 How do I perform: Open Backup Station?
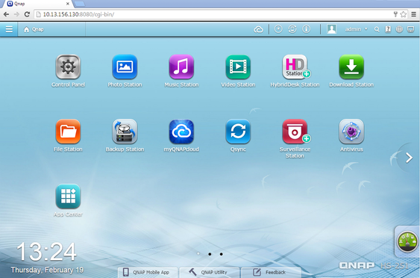(125, 132)
